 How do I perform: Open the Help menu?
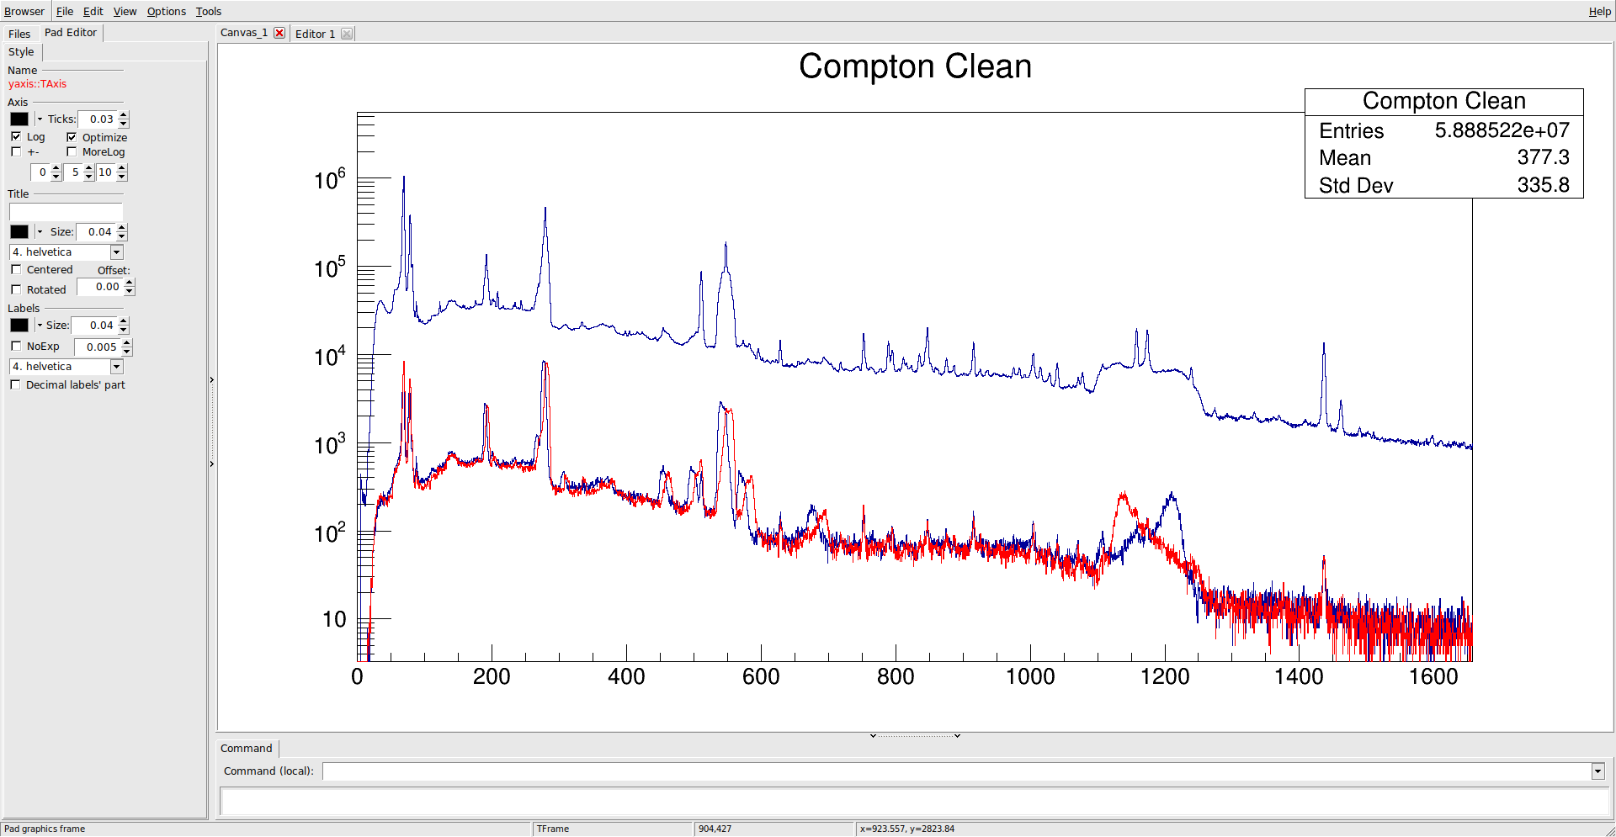tap(1599, 11)
